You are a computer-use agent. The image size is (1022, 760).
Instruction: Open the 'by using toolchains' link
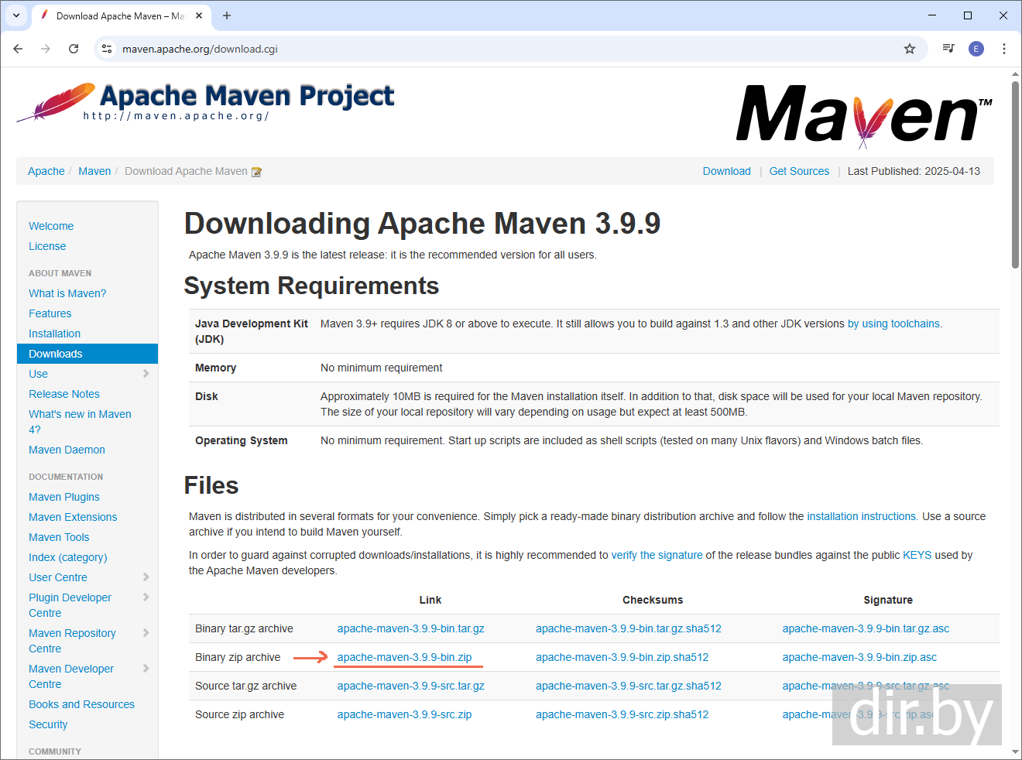coord(895,324)
